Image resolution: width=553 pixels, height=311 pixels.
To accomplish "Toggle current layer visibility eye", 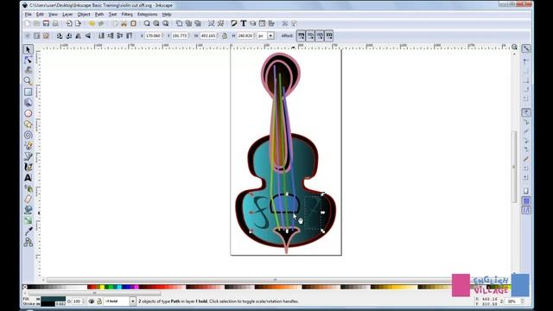I will click(x=92, y=301).
